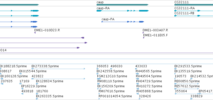
Task: Click the CG32111-RA transcript label
Action: pos(184,8)
